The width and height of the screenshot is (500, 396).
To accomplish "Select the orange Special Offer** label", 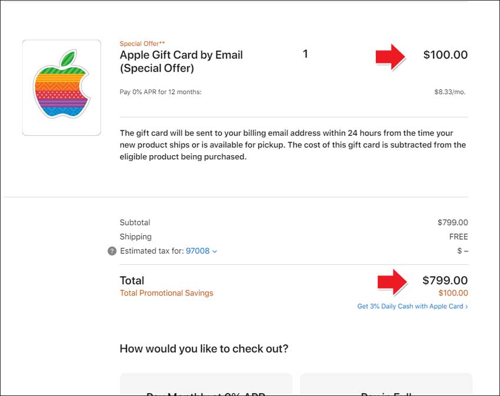I will point(142,43).
